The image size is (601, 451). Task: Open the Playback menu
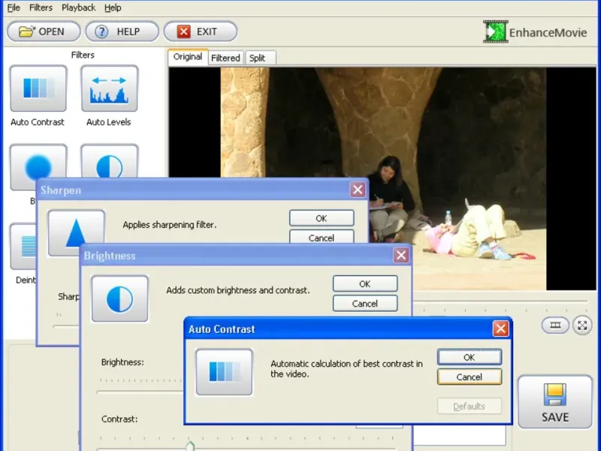[79, 8]
